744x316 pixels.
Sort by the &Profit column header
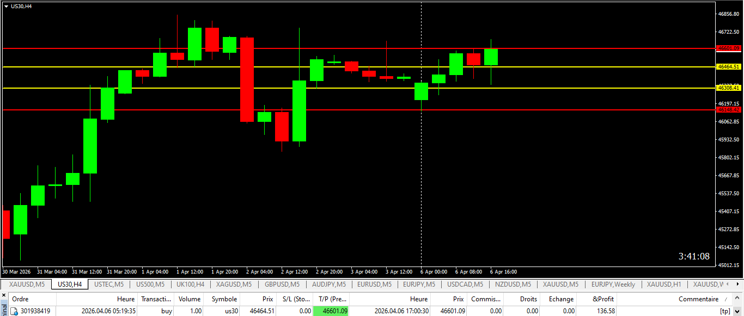[x=597, y=299]
